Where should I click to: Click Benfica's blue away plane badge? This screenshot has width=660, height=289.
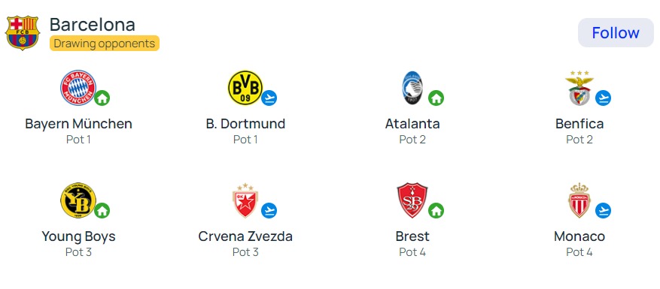coord(603,98)
